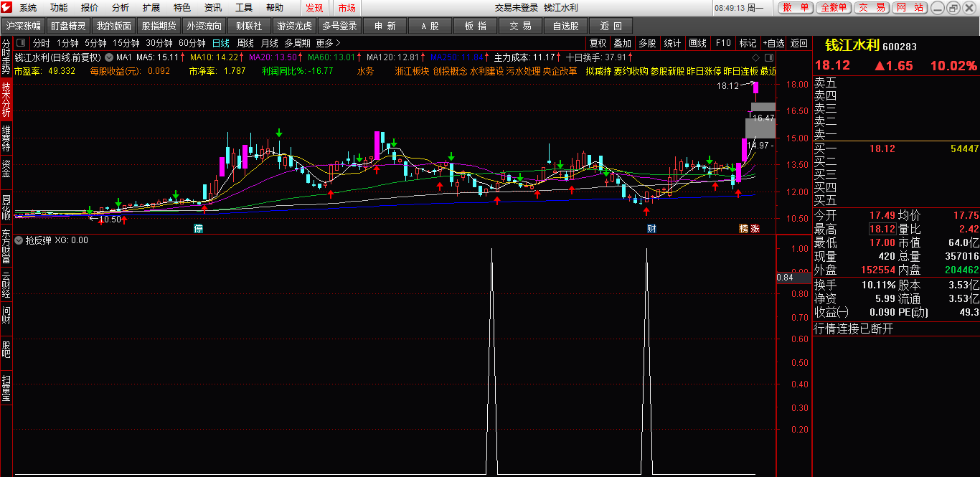Click the diamond icon above the price axis
The height and width of the screenshot is (477, 980).
click(756, 57)
